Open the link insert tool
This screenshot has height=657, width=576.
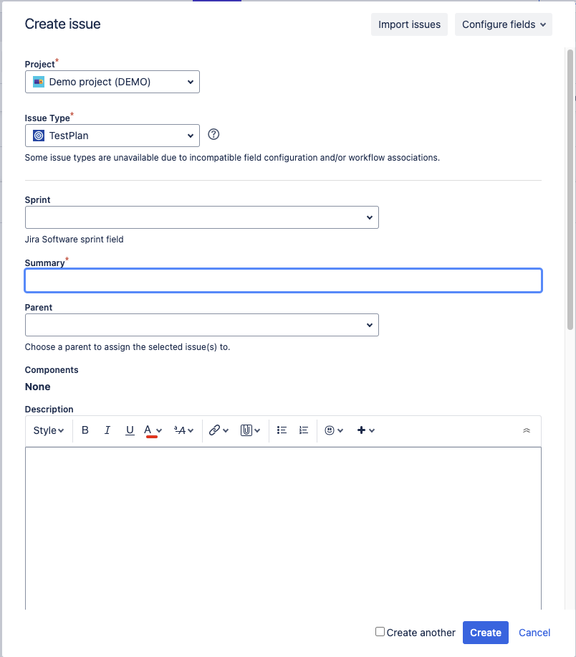click(x=219, y=430)
